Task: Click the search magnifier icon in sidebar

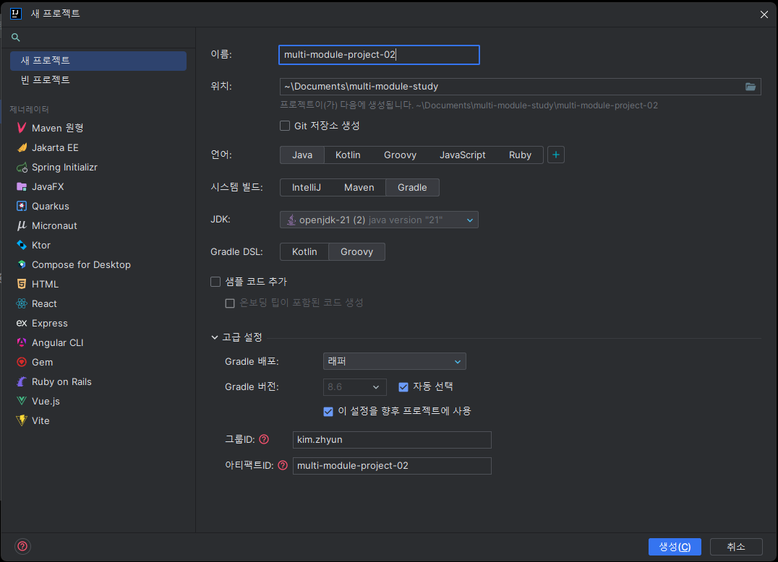Action: (15, 37)
